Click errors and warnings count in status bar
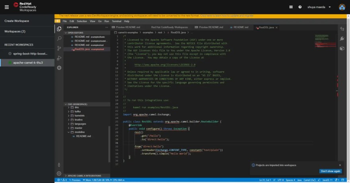This screenshot has width=350, height=183. [62, 180]
